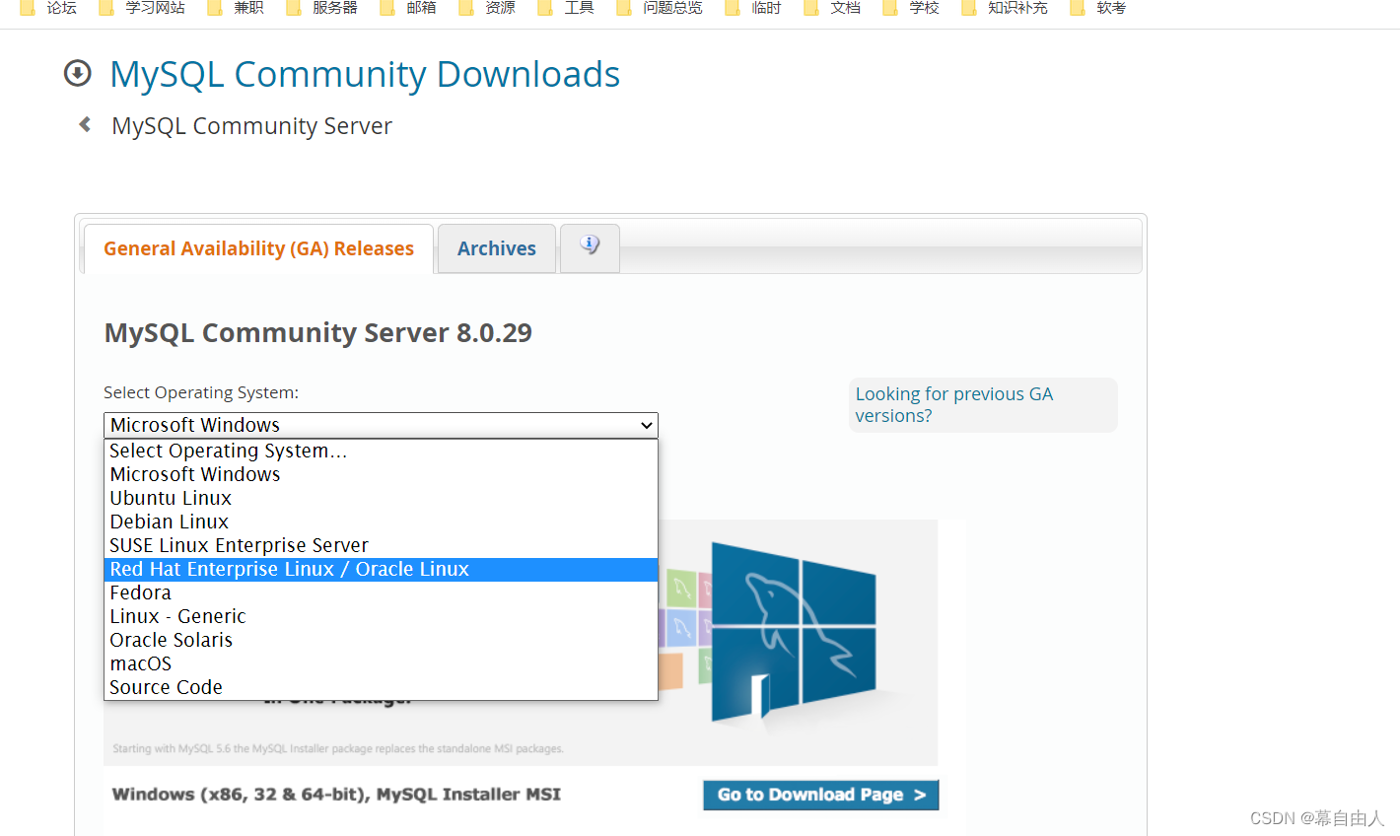
Task: Switch to General Availability (GA) Releases tab
Action: point(258,248)
